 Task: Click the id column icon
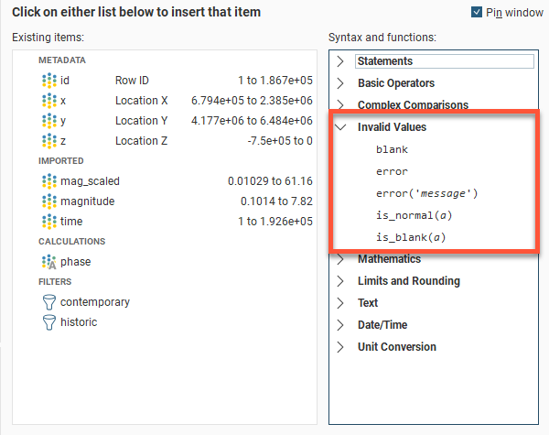pos(49,81)
